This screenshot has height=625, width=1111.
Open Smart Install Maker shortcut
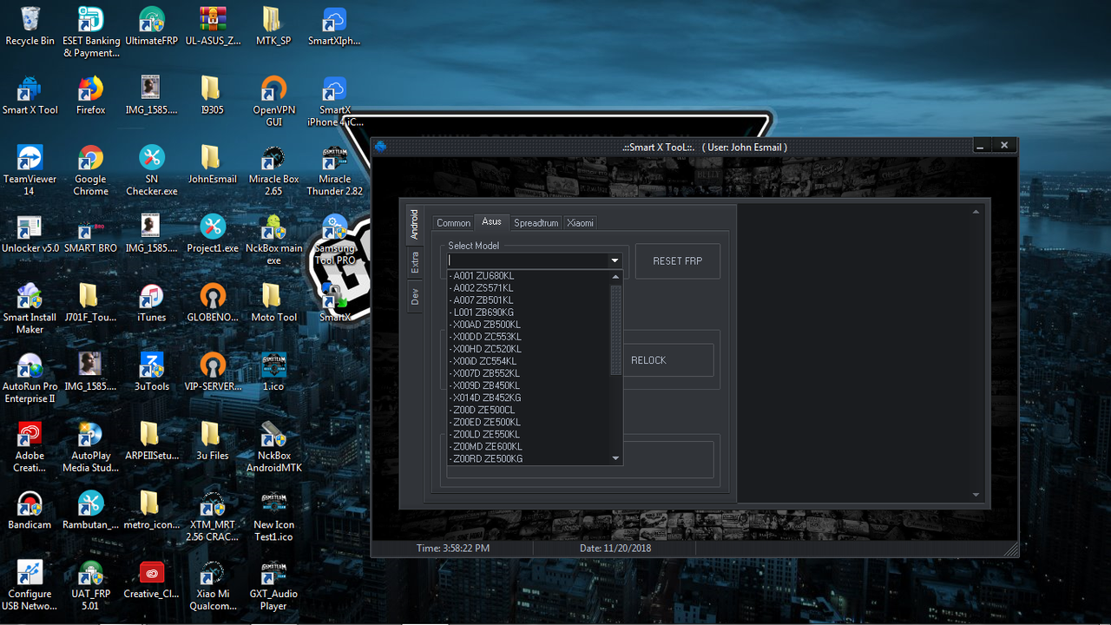pyautogui.click(x=30, y=309)
